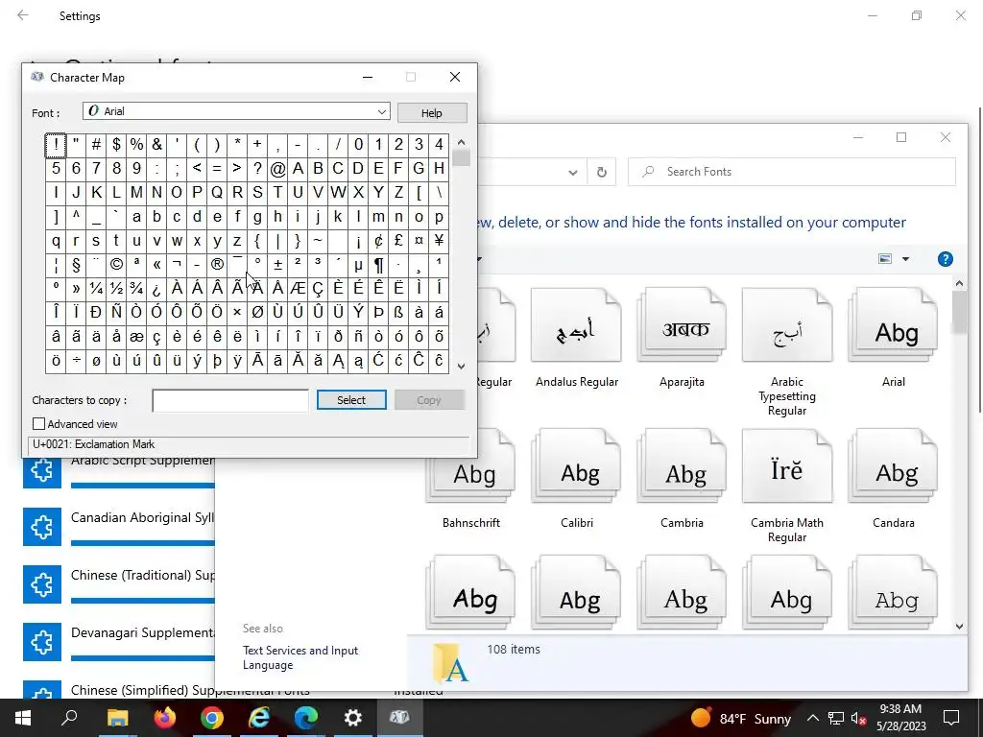Viewport: 983px width, 737px height.
Task: Click the muted volume tray icon
Action: click(x=858, y=718)
